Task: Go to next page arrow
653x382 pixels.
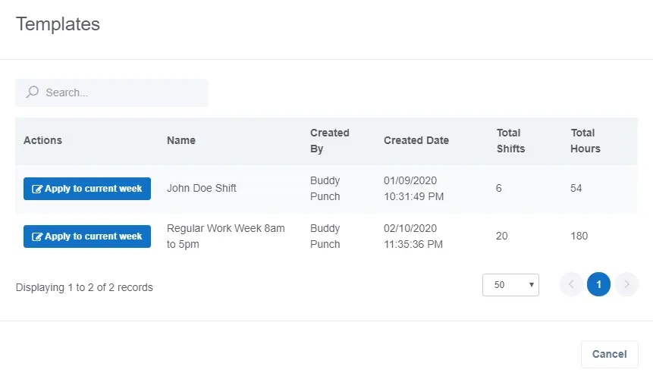Action: (x=626, y=284)
